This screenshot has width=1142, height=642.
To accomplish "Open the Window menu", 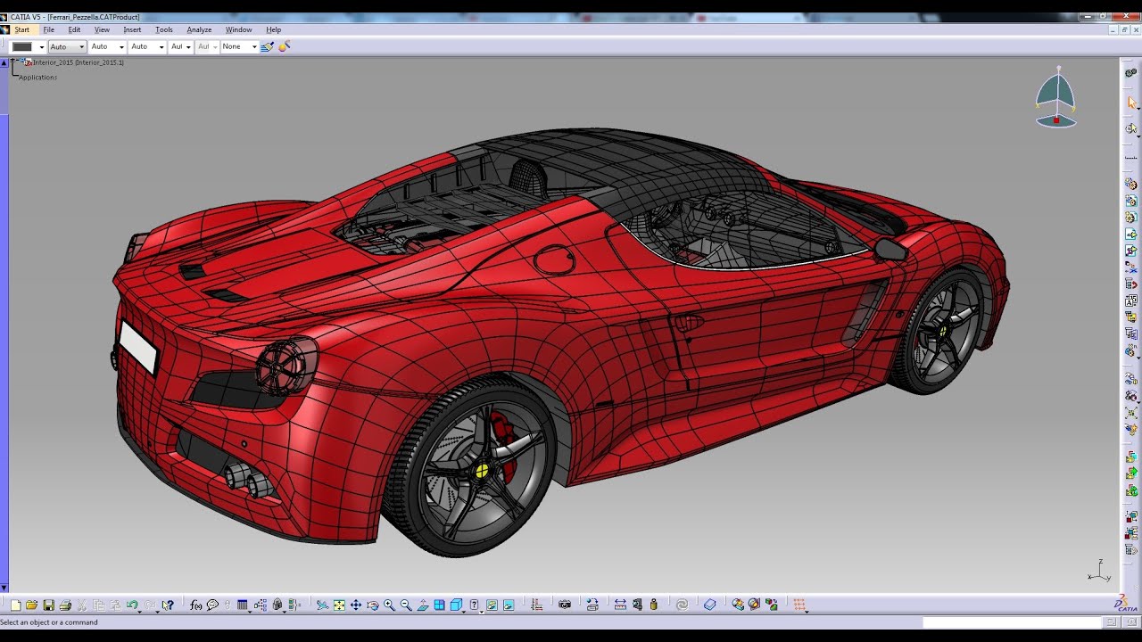I will click(x=238, y=29).
